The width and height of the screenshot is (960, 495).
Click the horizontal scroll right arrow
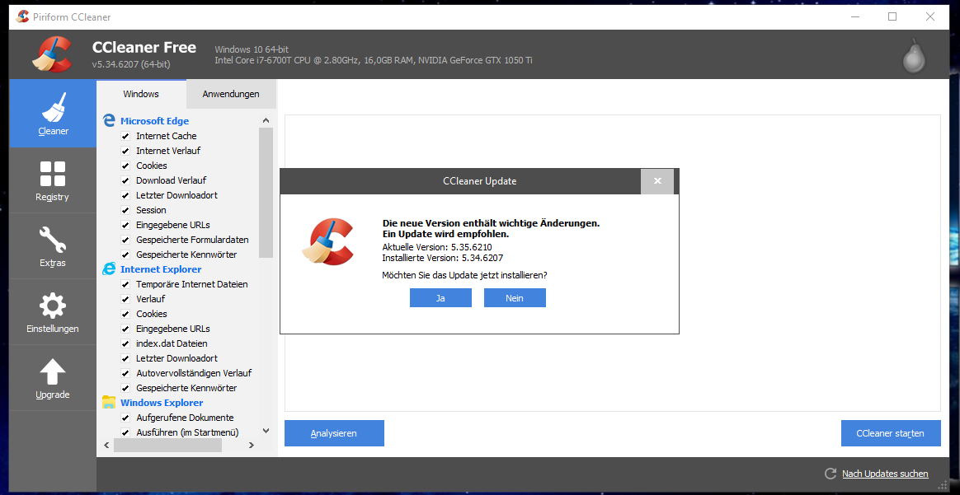[251, 446]
